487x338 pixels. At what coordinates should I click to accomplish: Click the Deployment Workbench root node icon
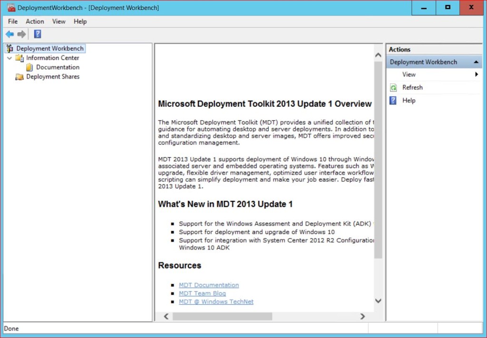10,48
